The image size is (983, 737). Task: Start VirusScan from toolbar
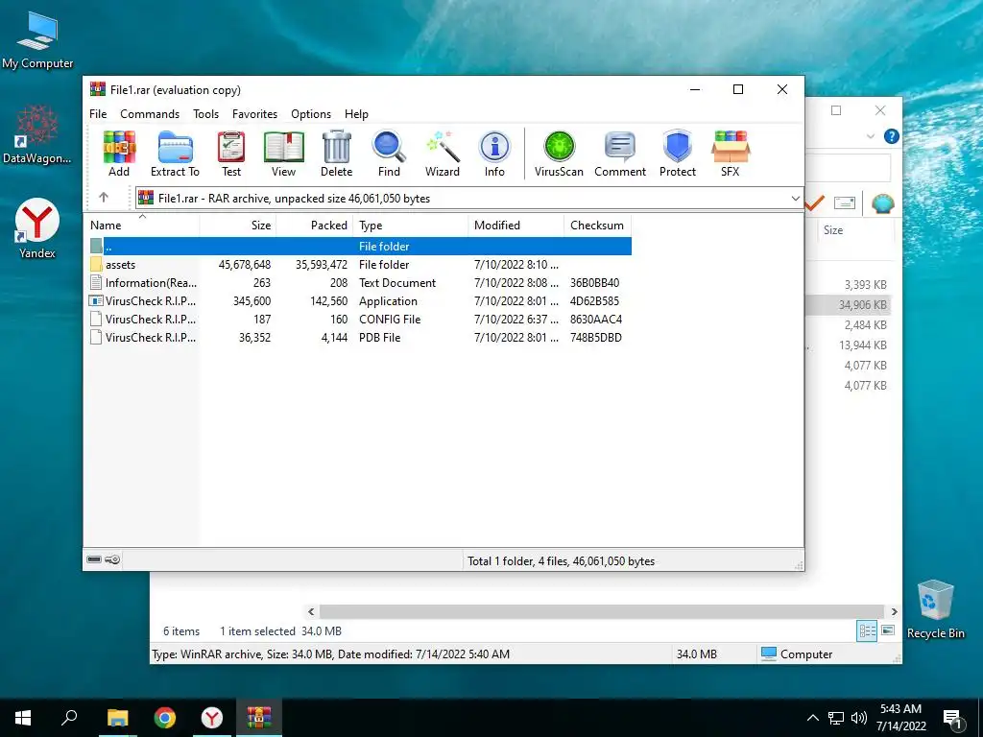point(559,154)
